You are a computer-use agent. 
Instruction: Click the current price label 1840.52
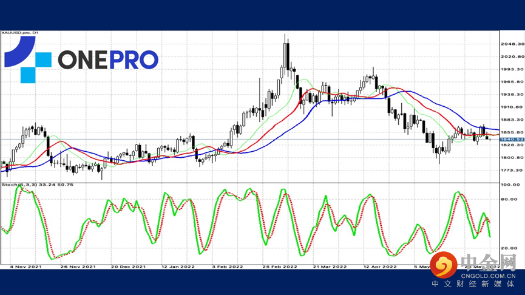[x=512, y=139]
